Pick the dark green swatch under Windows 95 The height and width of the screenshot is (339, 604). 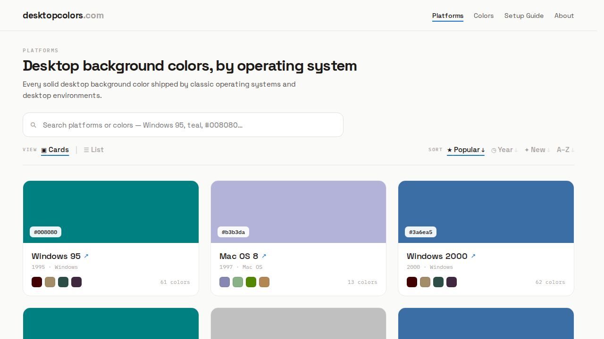63,282
